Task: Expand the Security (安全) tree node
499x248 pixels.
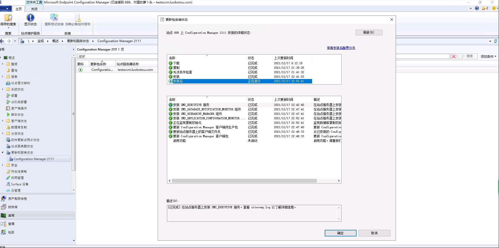Action: [x=3, y=165]
